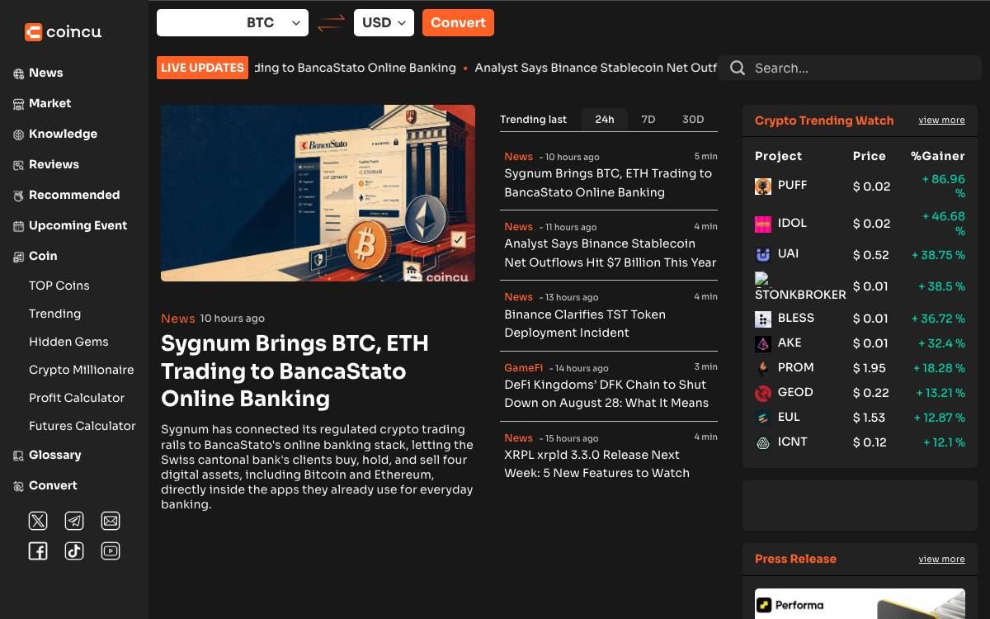Open the X (Twitter) social icon
Image resolution: width=990 pixels, height=619 pixels.
click(x=38, y=521)
